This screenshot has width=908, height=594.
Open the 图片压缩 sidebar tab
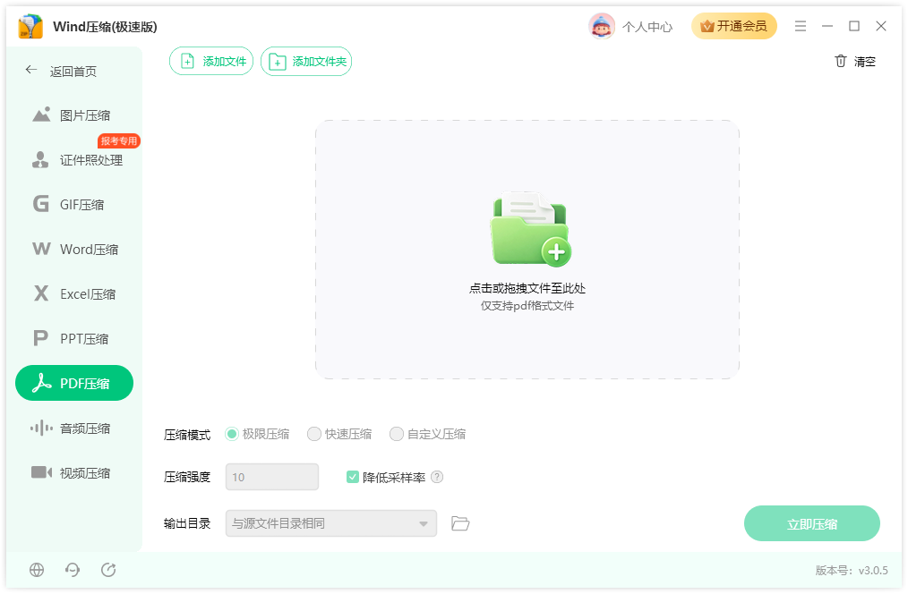(74, 115)
